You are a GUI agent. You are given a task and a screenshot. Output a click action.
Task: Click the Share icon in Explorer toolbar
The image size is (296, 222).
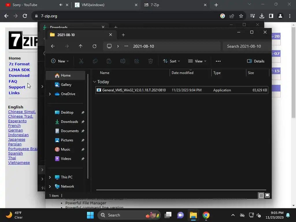pos(137,61)
